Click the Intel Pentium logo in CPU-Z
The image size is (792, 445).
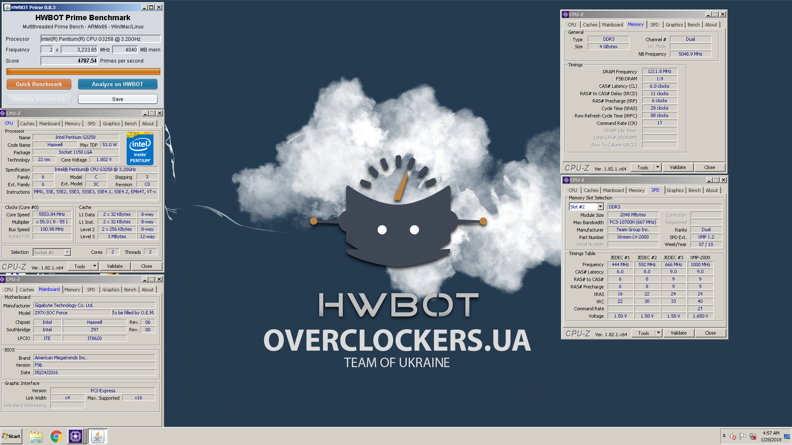[x=140, y=148]
